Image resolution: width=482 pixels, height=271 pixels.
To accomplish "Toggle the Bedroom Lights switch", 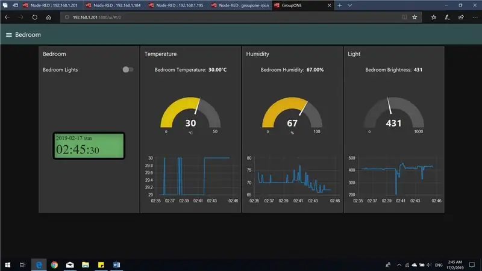I will click(128, 70).
